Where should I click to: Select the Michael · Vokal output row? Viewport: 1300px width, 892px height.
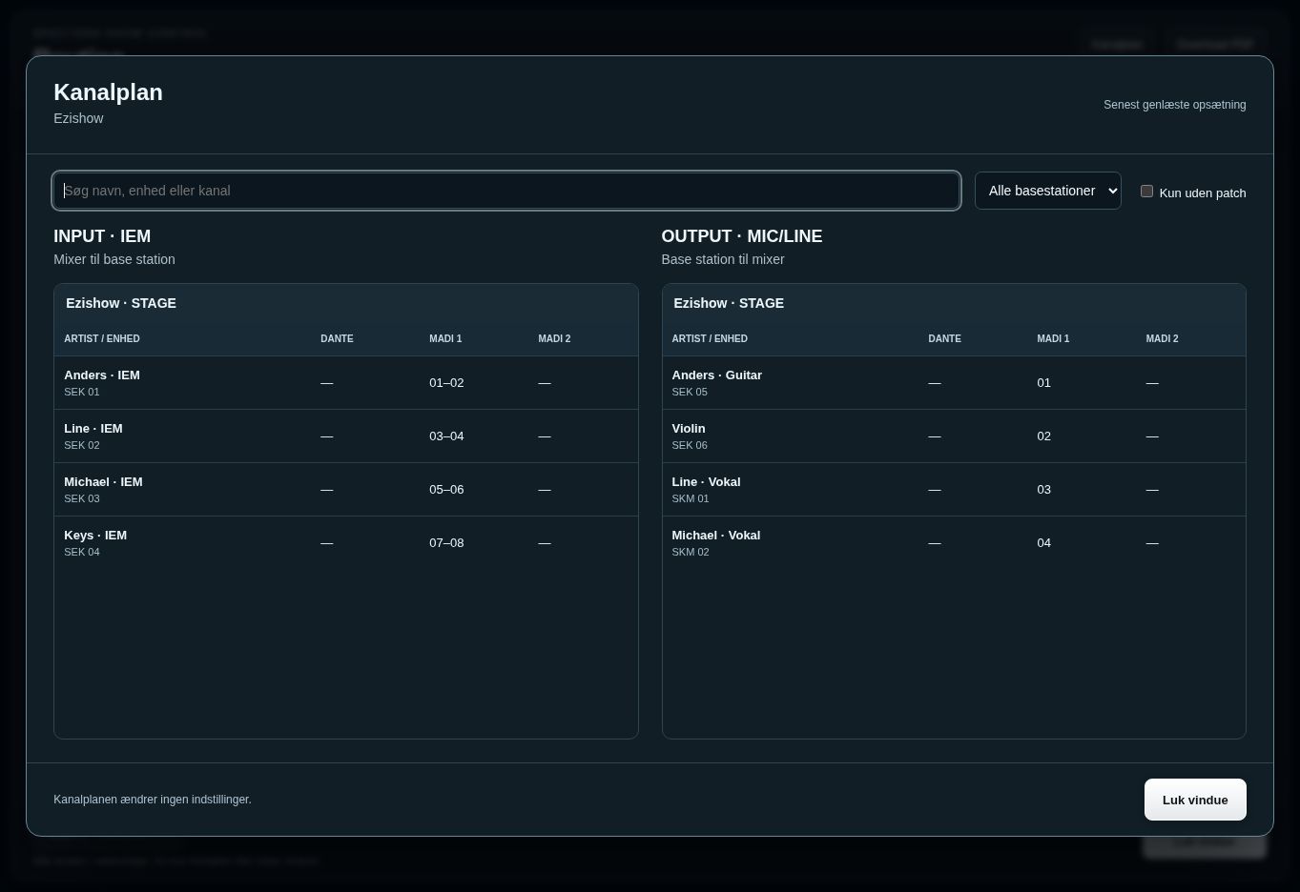pyautogui.click(x=954, y=543)
